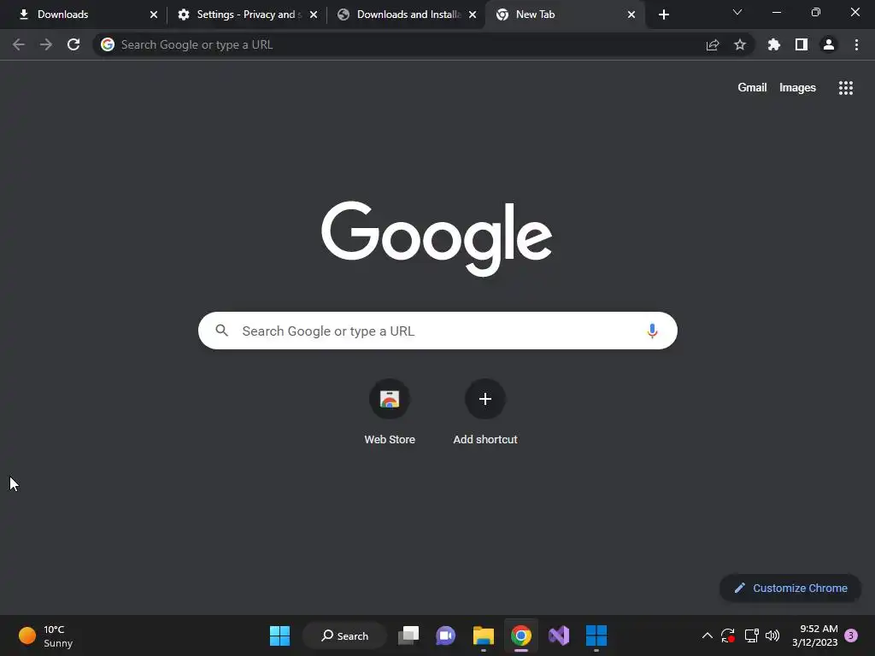The width and height of the screenshot is (875, 656).
Task: Toggle the Chrome side panel
Action: click(x=802, y=44)
